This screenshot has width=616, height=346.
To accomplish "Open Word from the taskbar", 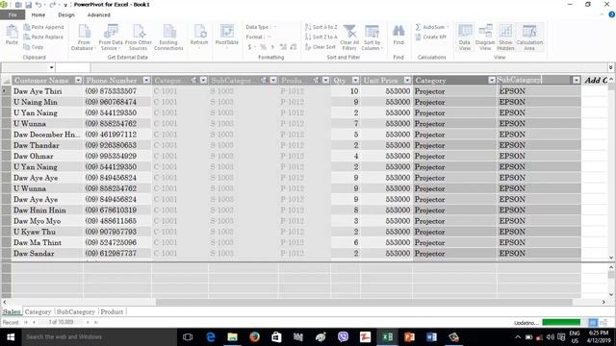I will pyautogui.click(x=431, y=337).
